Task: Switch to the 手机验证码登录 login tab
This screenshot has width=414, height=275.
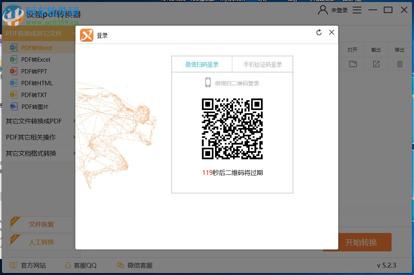Action: coord(262,64)
